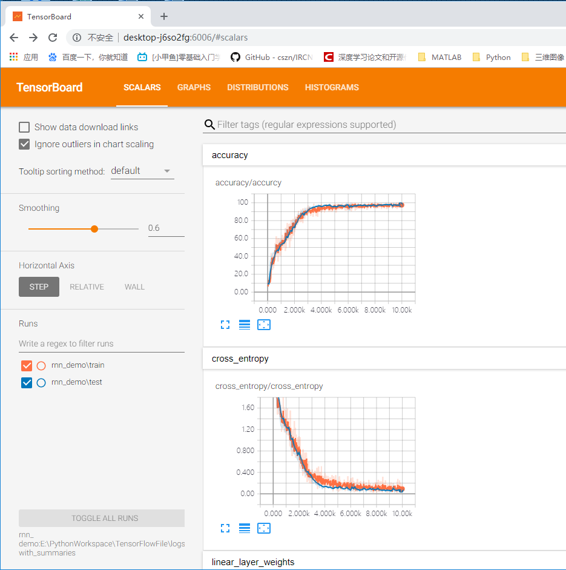Click the cross_entropy/cross_entropy chart title
The height and width of the screenshot is (570, 566).
coord(269,386)
